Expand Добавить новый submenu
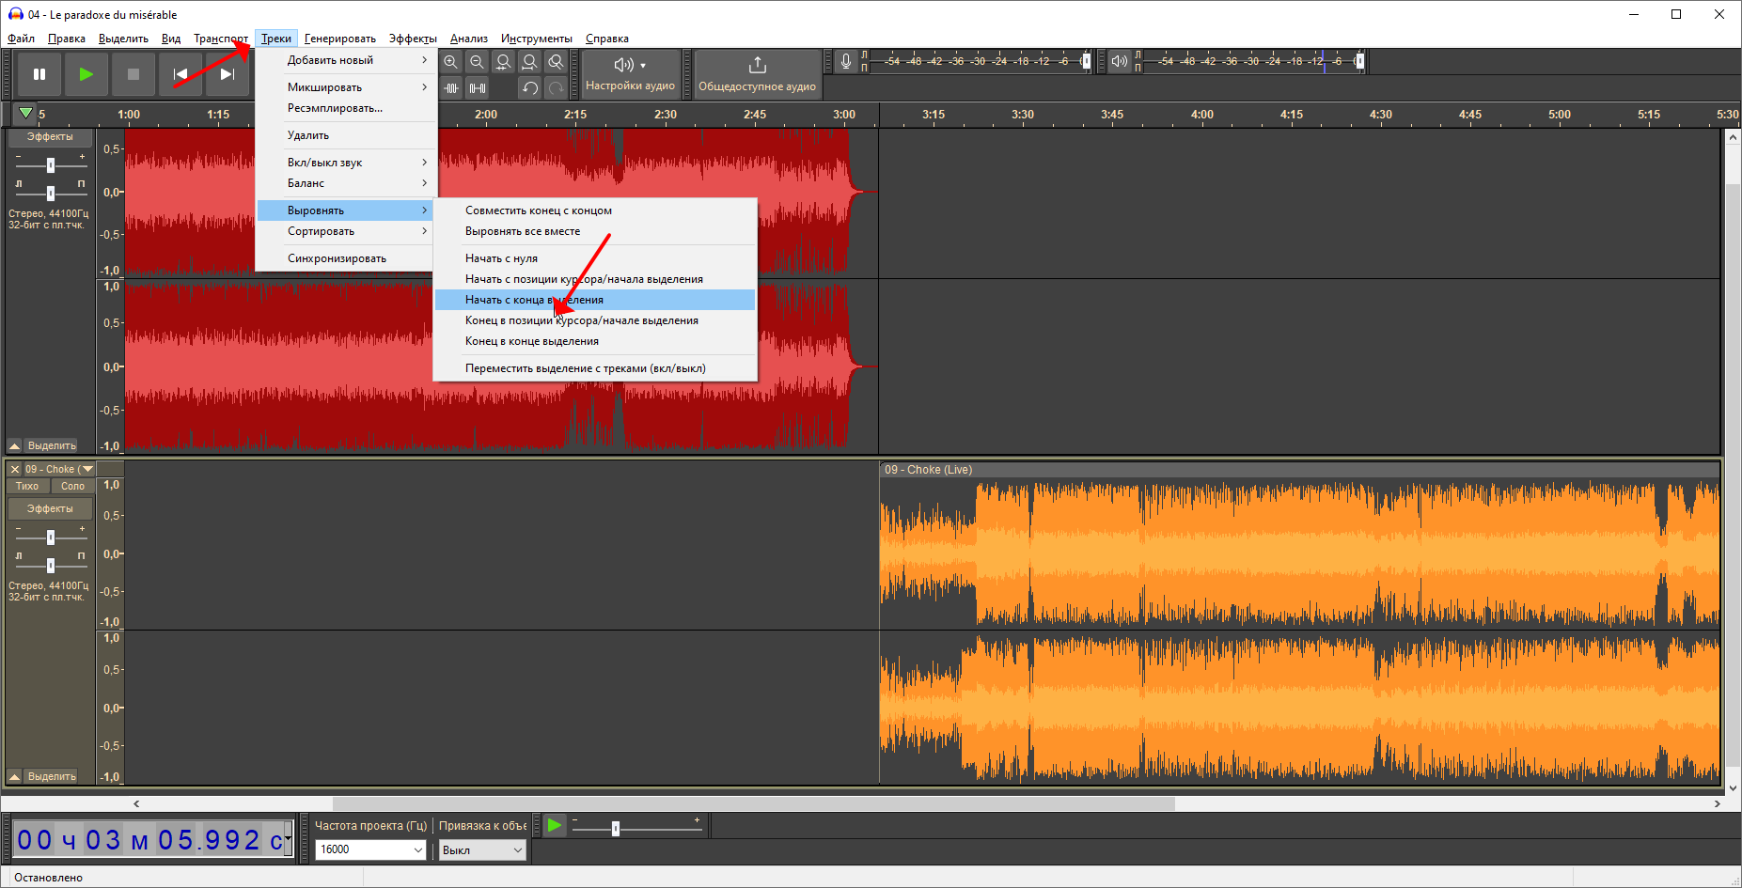Viewport: 1742px width, 888px height. coord(346,60)
